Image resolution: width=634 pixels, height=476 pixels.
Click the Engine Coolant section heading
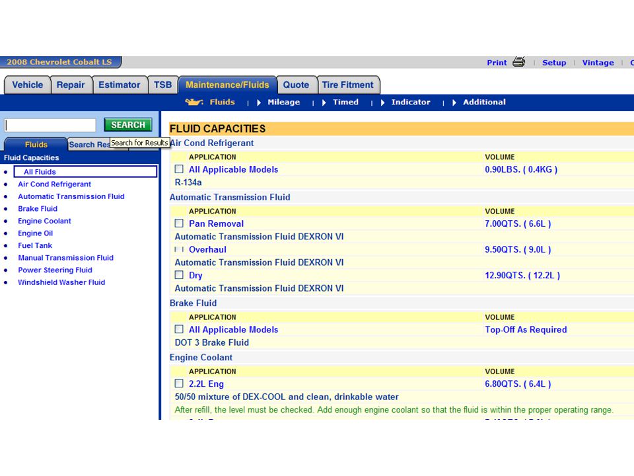click(201, 358)
